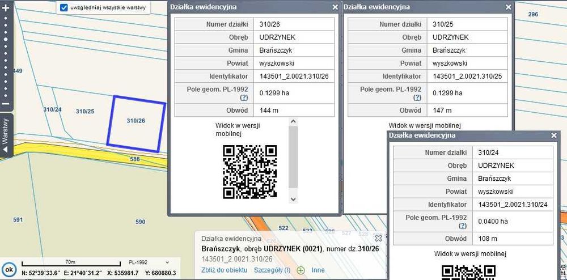Click the green plus circle icon

pyautogui.click(x=301, y=270)
